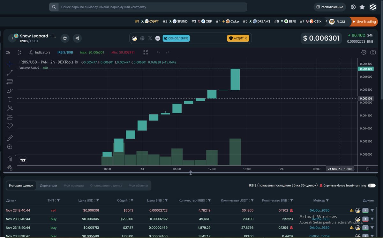Open the Расположение layout menu

(x=330, y=7)
